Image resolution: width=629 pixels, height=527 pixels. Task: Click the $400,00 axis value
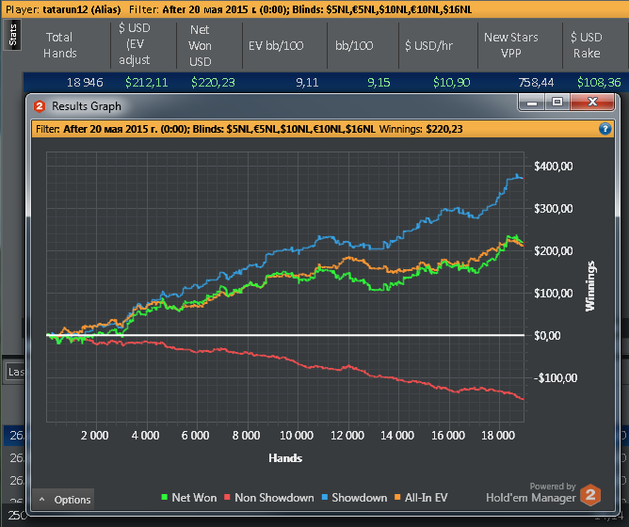tap(553, 166)
